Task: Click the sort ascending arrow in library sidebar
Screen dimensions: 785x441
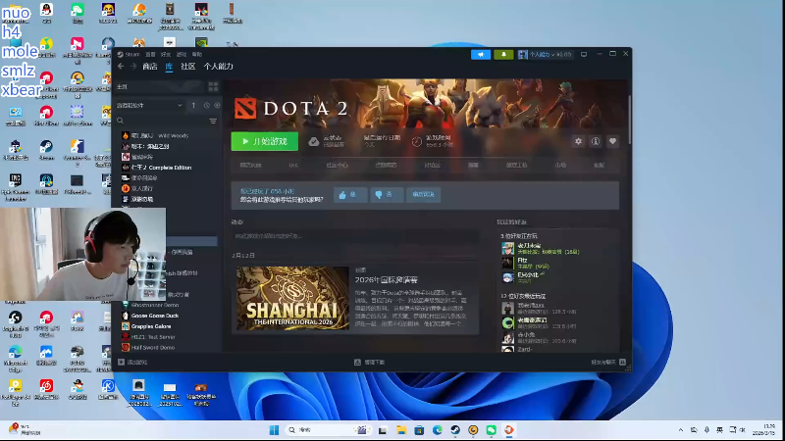Action: coord(193,106)
